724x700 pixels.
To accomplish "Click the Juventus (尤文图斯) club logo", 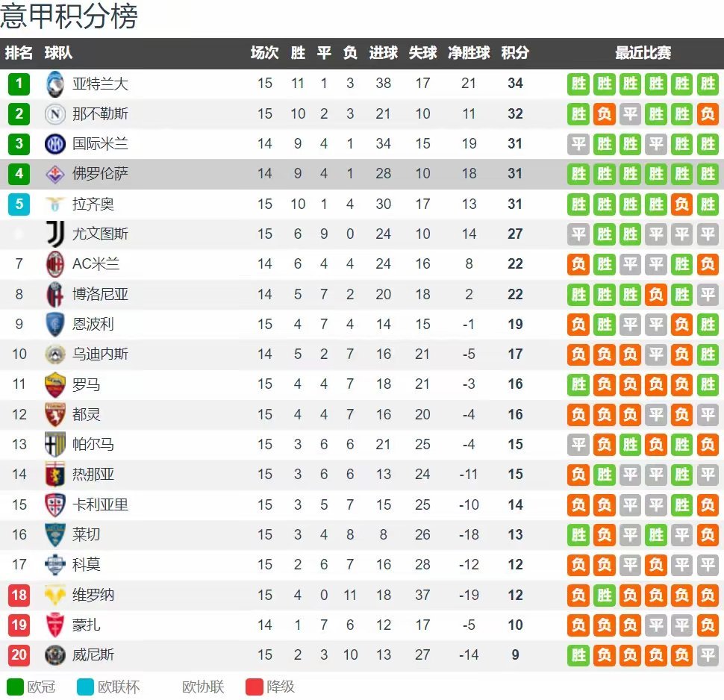I will (55, 234).
